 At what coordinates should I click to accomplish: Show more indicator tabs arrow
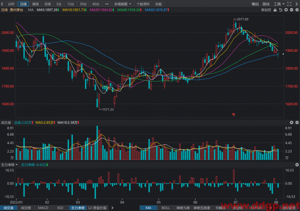tap(112, 208)
